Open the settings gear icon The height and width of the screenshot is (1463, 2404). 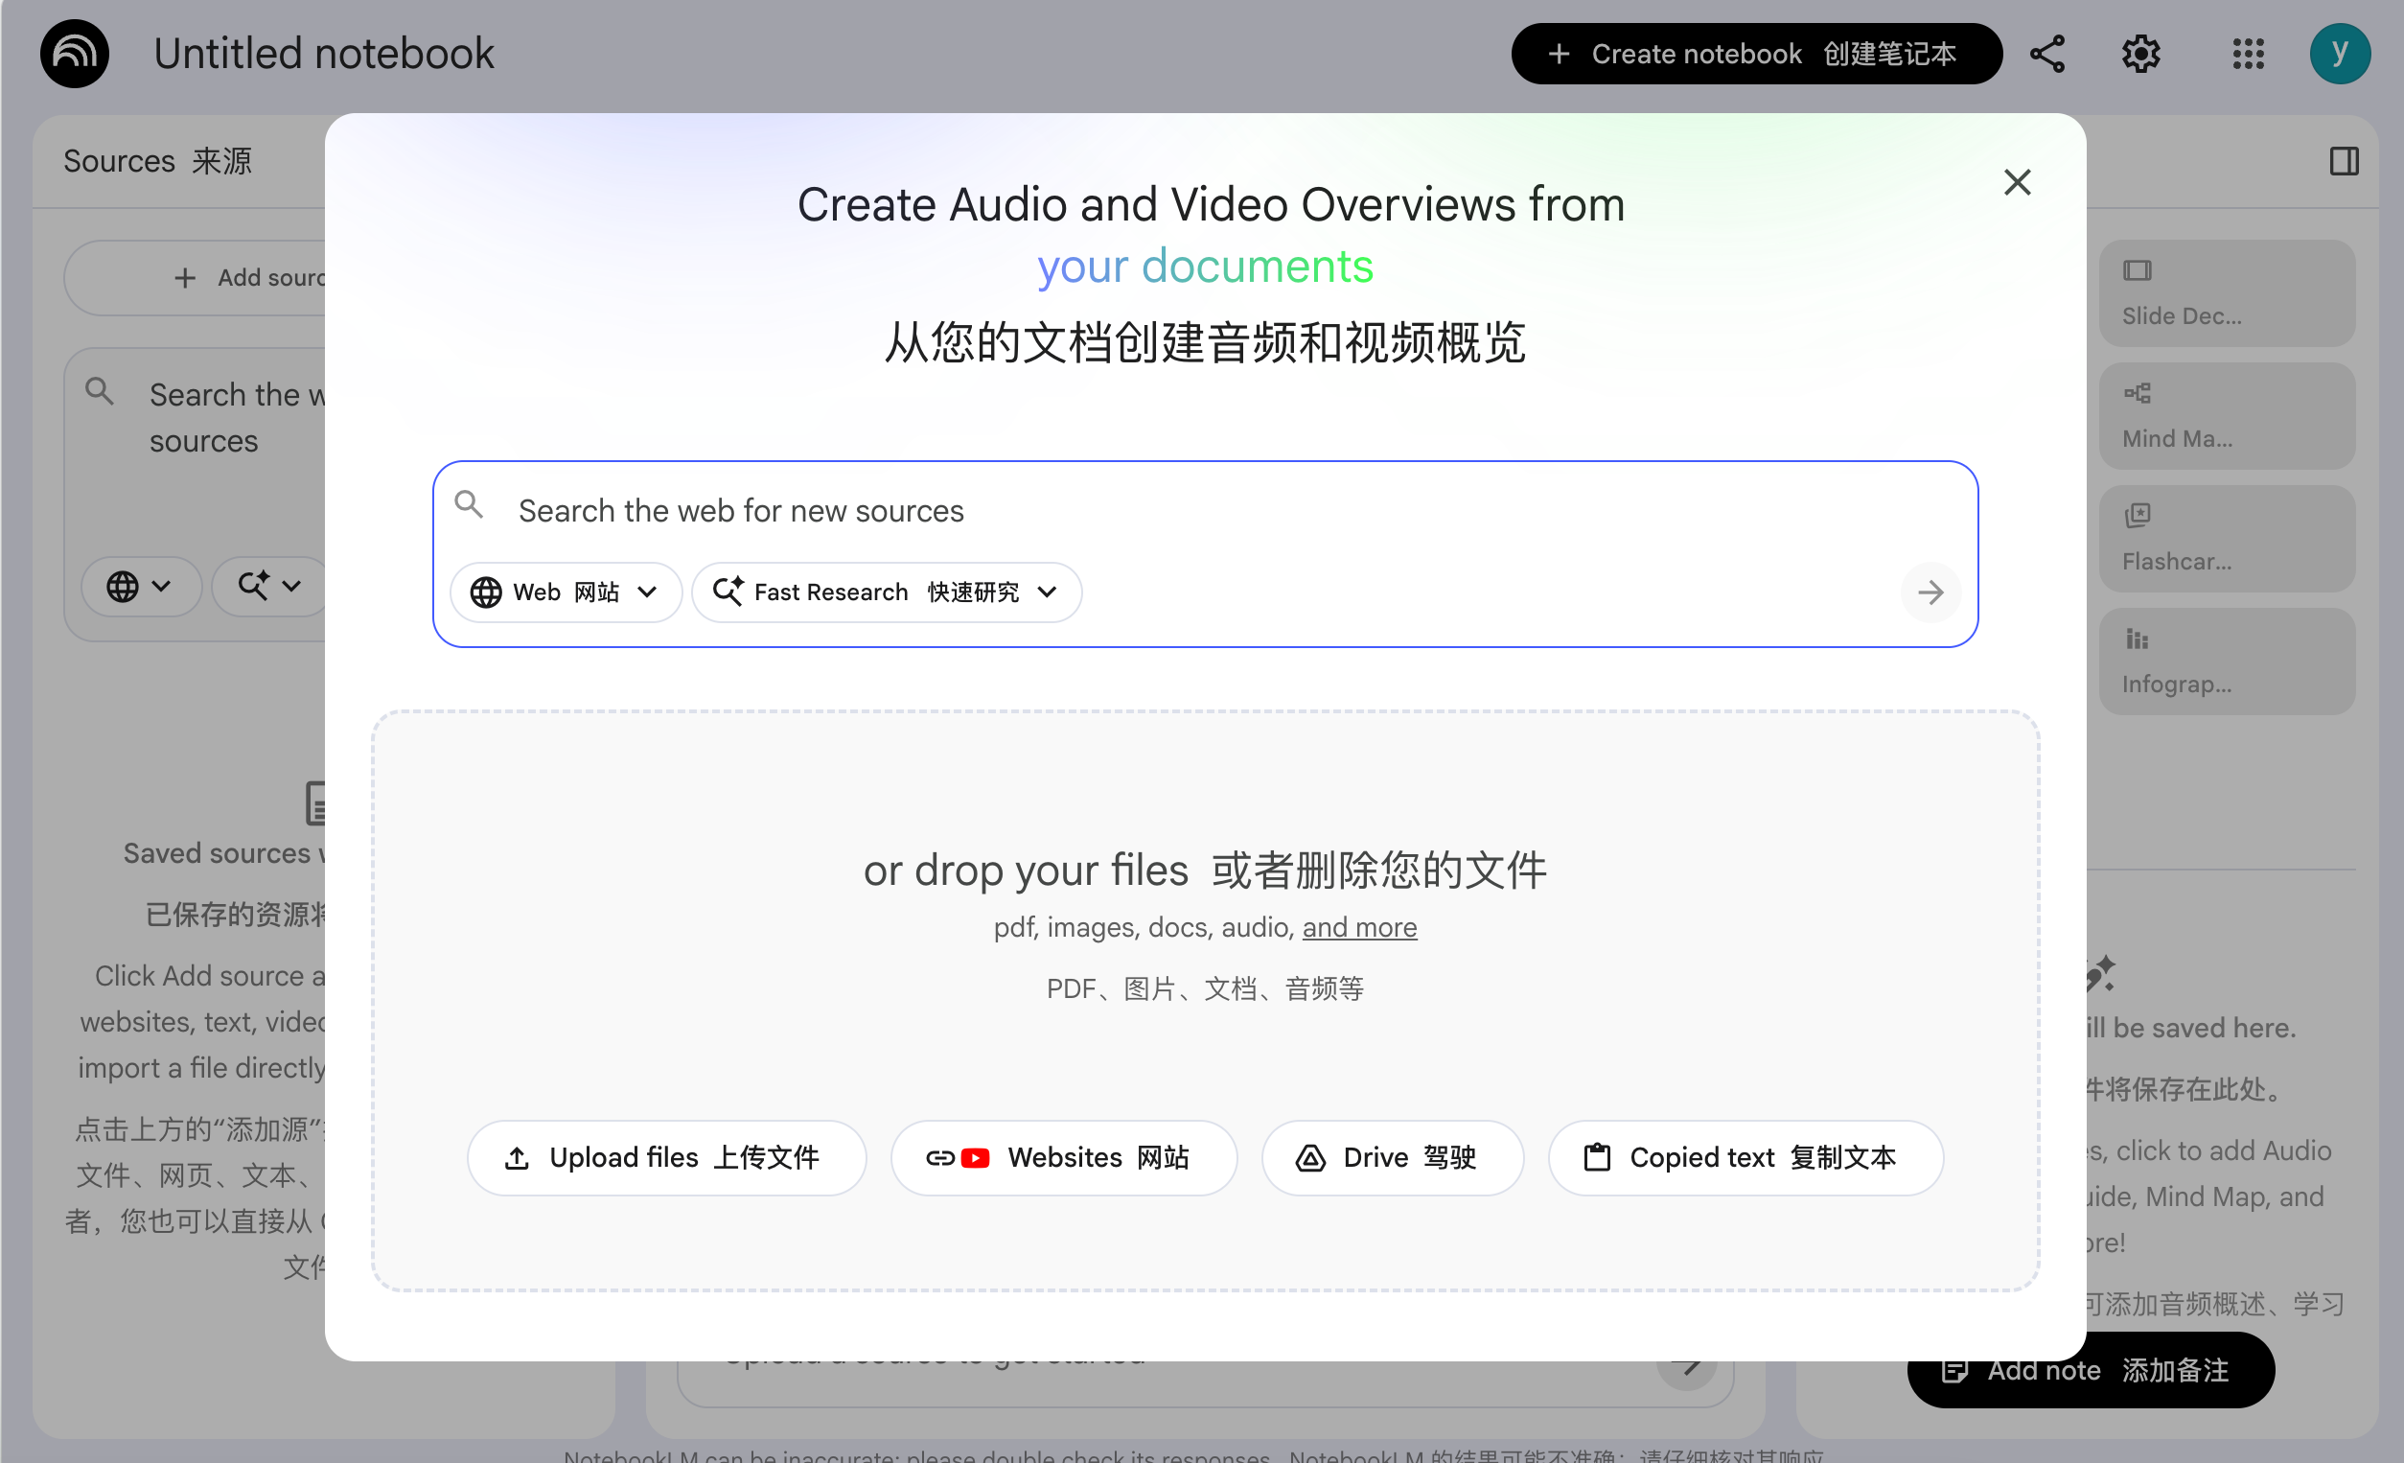click(2139, 54)
